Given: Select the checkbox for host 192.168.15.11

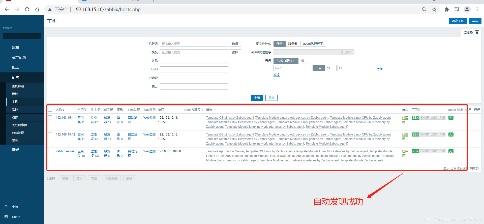Looking at the screenshot, I should pyautogui.click(x=50, y=117).
